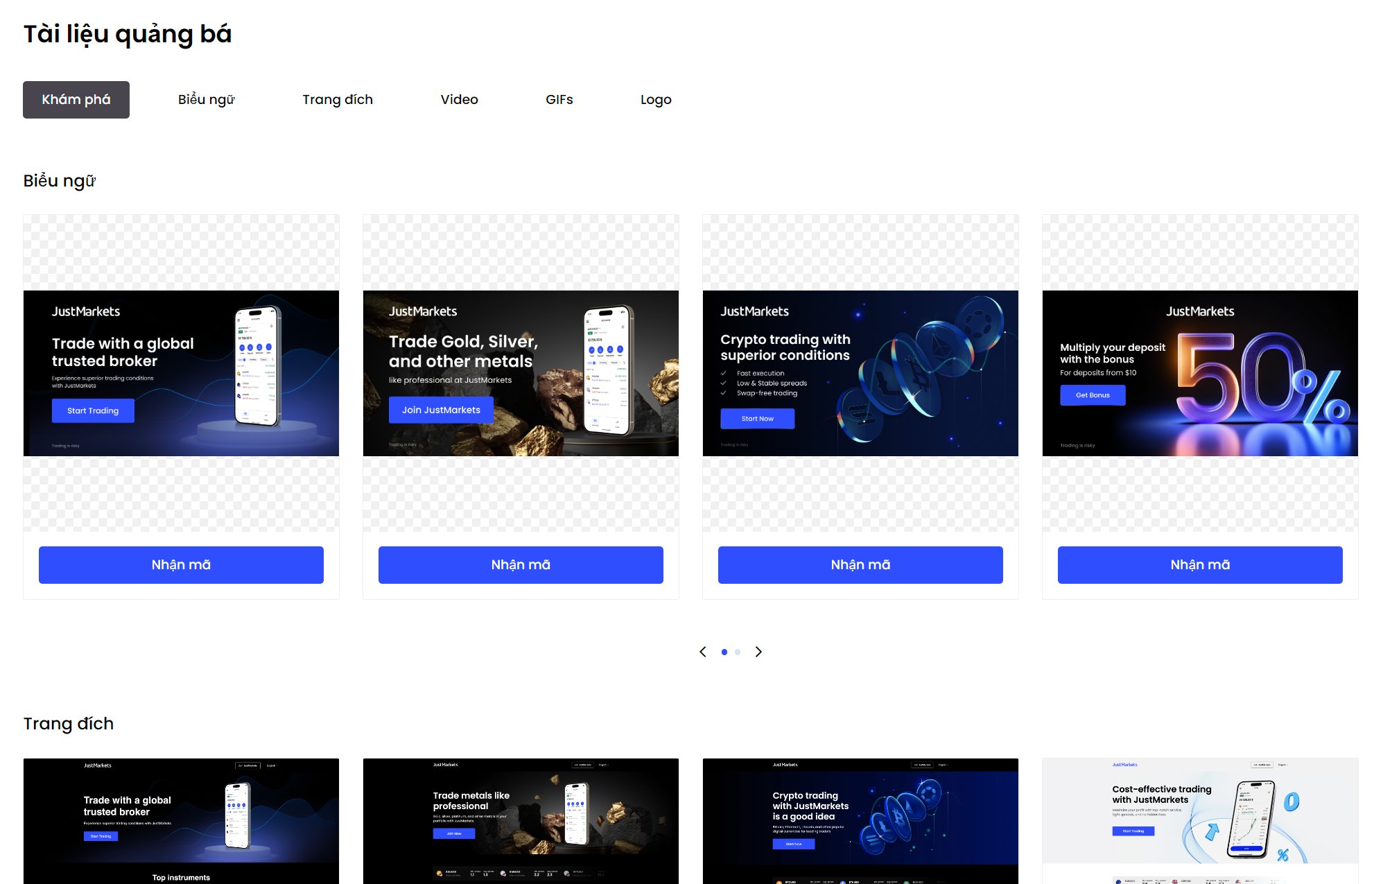
Task: Go to next banner carousel slide
Action: pyautogui.click(x=758, y=652)
